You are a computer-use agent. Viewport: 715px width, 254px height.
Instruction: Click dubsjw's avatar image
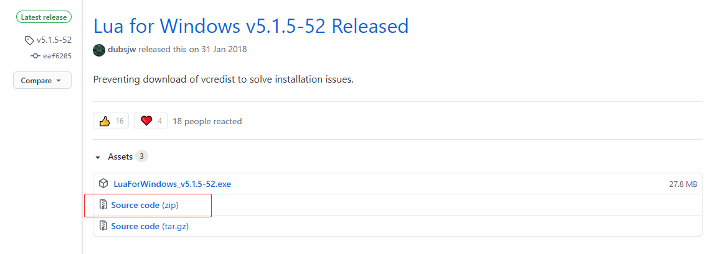99,50
